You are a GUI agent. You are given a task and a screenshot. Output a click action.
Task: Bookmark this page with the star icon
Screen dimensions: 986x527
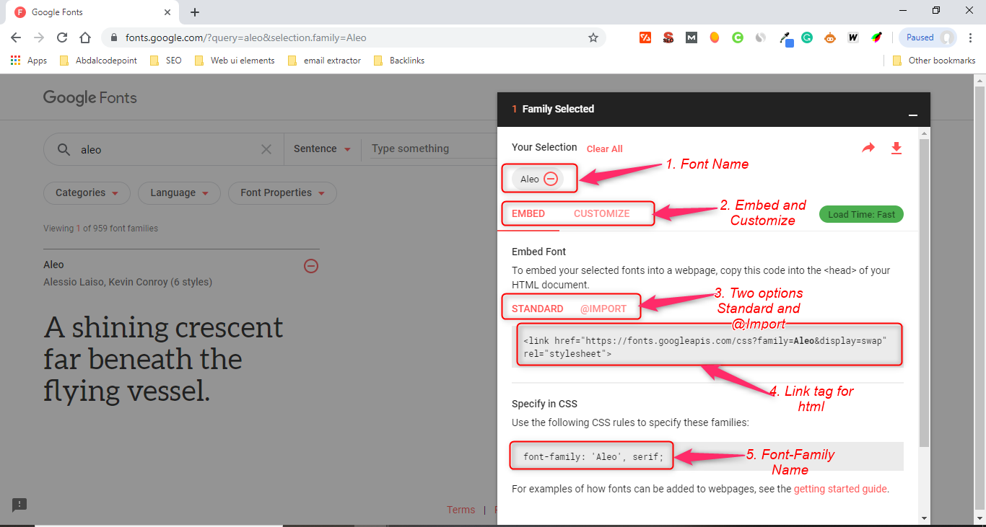pos(593,37)
